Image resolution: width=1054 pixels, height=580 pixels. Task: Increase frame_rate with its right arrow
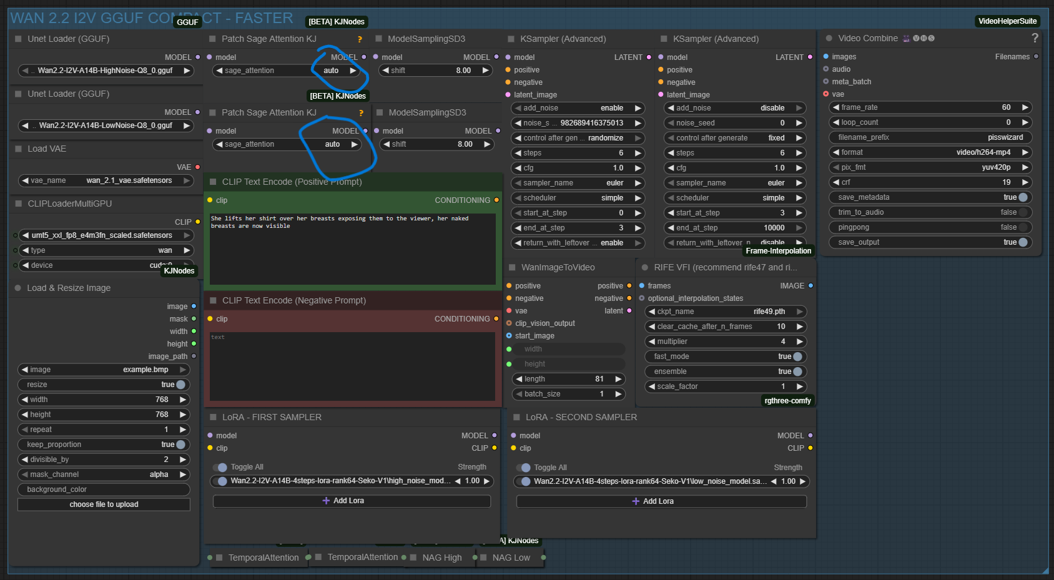click(x=1025, y=107)
